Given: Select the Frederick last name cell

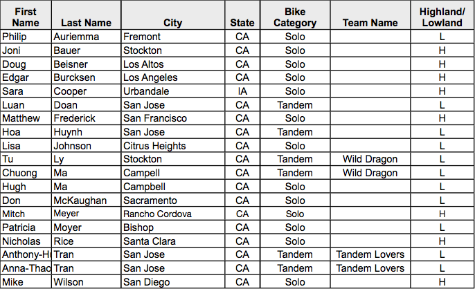Looking at the screenshot, I should tap(86, 118).
